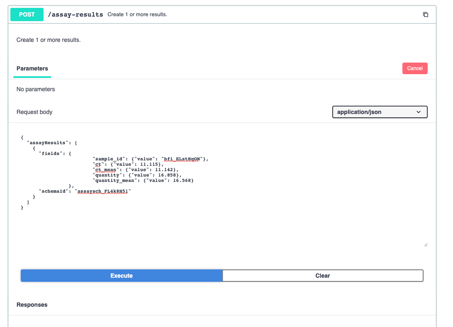Click the sample_id value bfi_ELstHqON
The width and height of the screenshot is (453, 327).
tap(182, 159)
